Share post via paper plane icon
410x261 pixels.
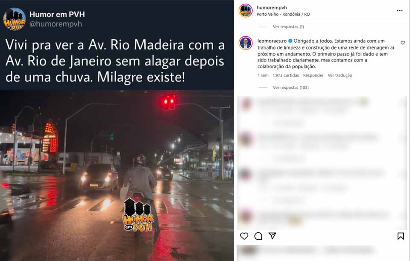[x=272, y=236]
